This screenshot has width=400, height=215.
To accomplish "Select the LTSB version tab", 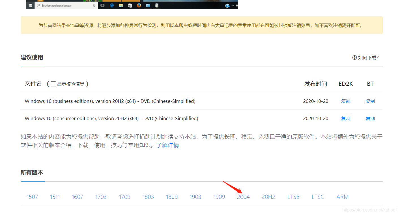I will click(293, 197).
